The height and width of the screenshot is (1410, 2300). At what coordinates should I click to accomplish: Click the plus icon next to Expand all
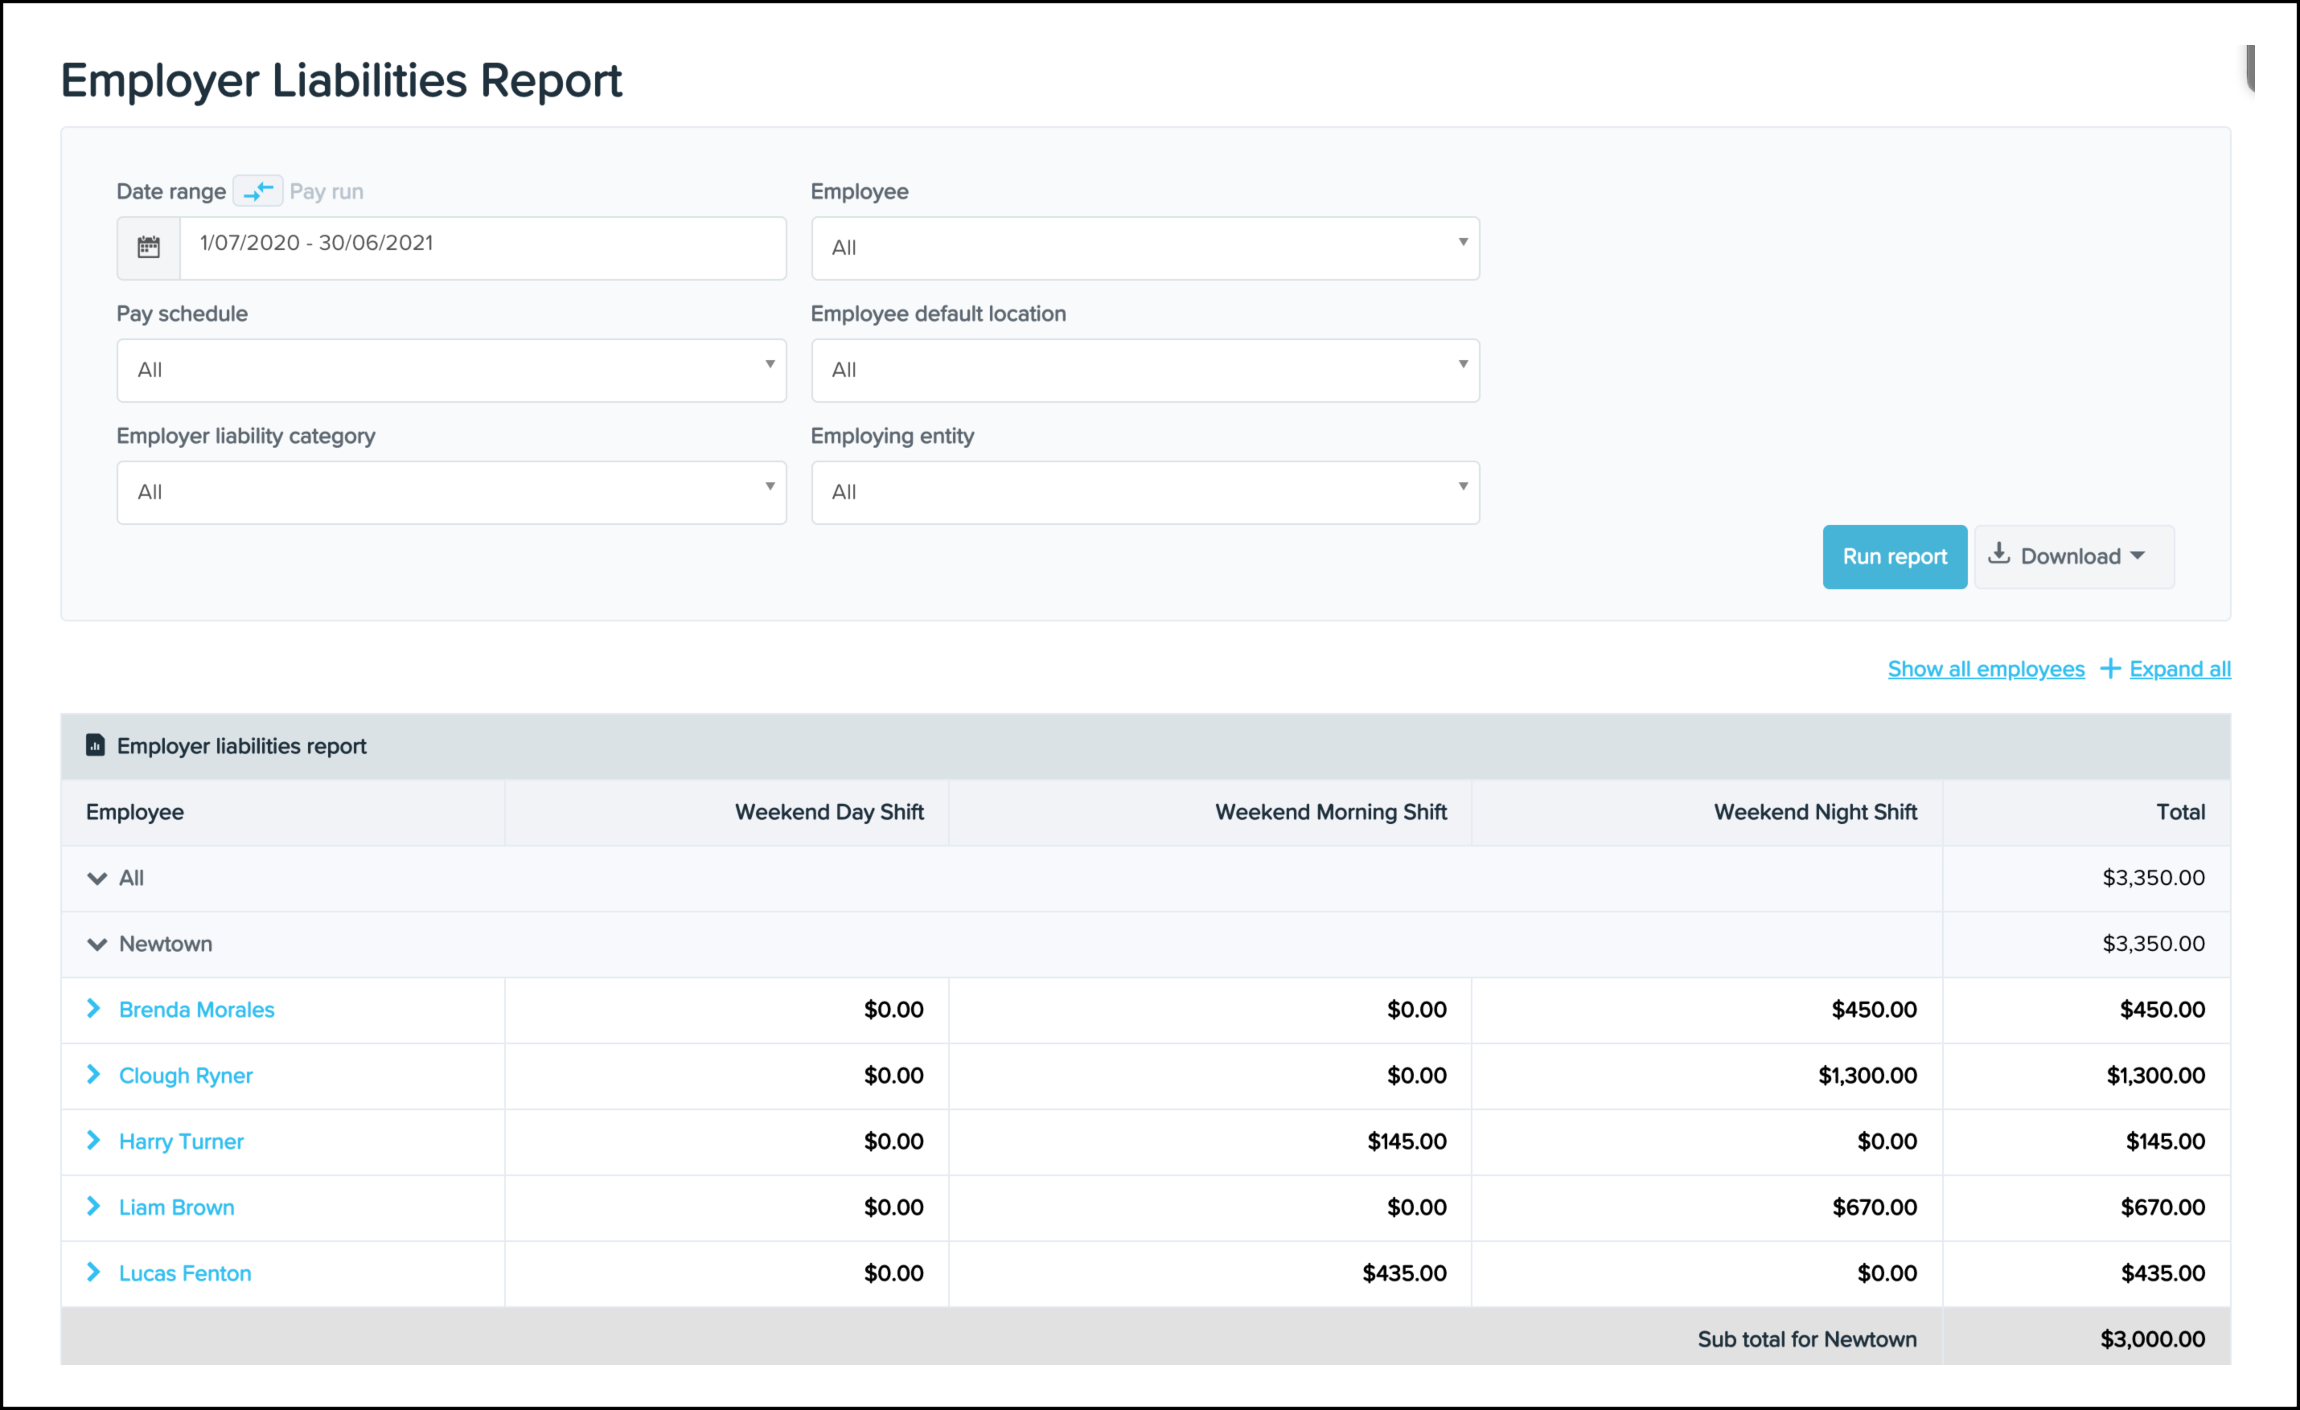tap(2109, 669)
